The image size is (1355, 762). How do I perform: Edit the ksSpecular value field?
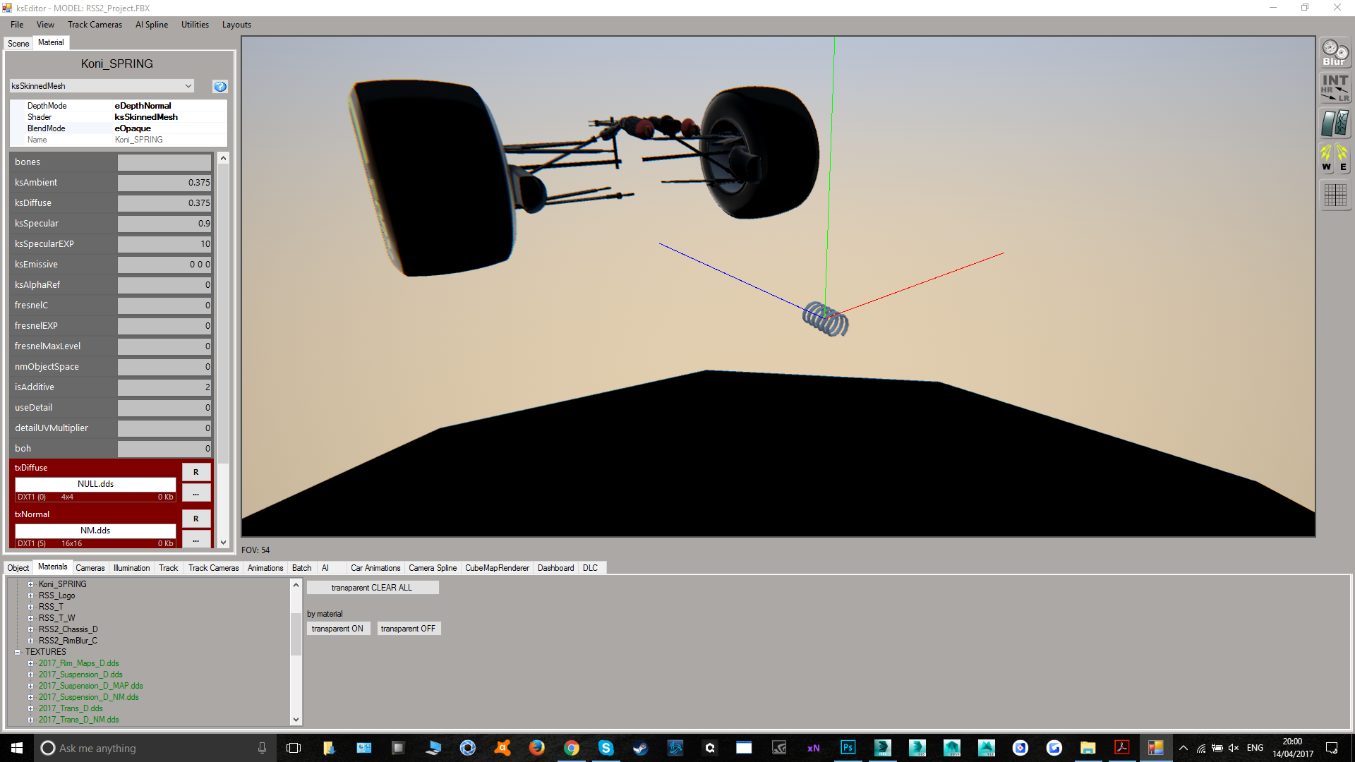pyautogui.click(x=164, y=224)
